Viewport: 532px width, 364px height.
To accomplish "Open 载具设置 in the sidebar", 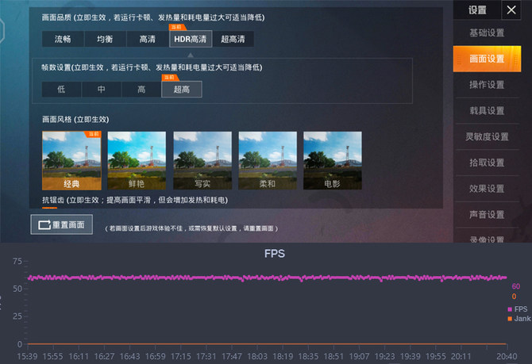I will 486,111.
